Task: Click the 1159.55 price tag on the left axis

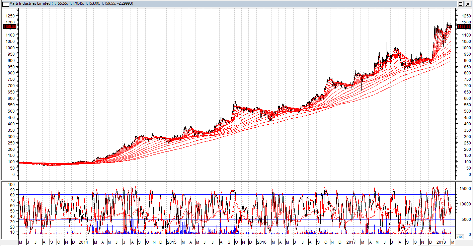Action: (9, 26)
